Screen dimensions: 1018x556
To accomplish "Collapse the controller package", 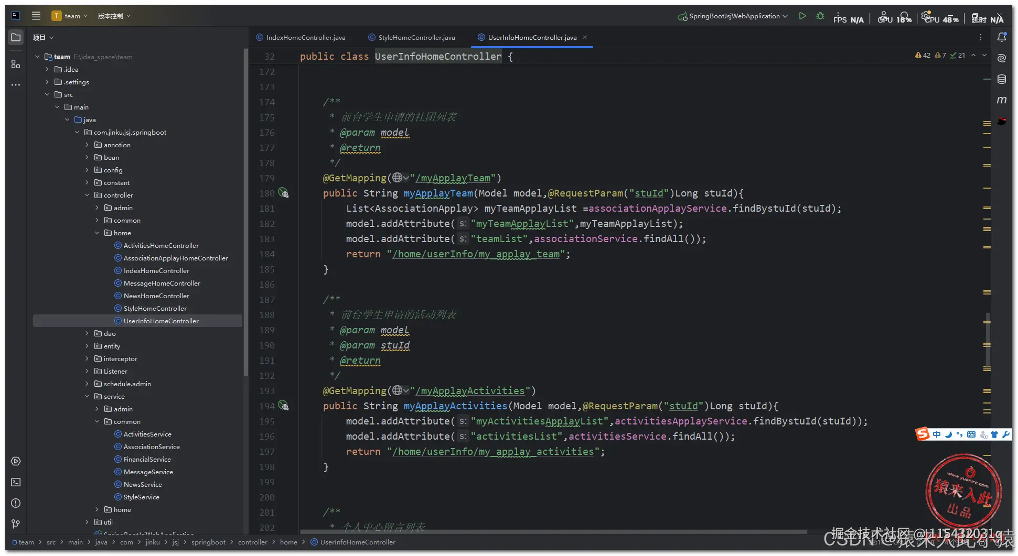I will tap(87, 195).
